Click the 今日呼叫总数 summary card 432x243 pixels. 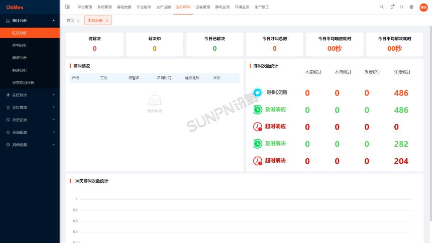click(274, 44)
